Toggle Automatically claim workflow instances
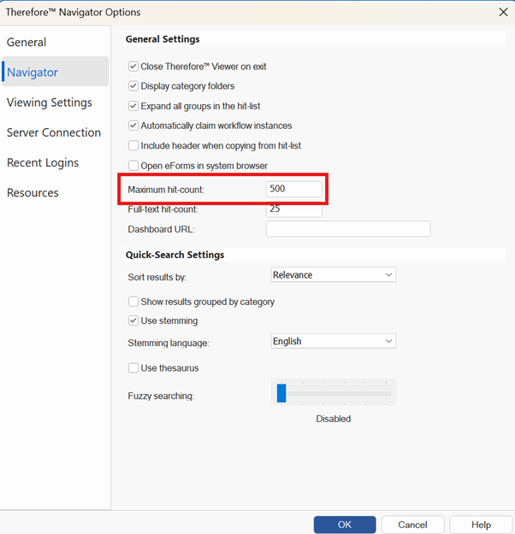The height and width of the screenshot is (534, 515). coord(133,126)
